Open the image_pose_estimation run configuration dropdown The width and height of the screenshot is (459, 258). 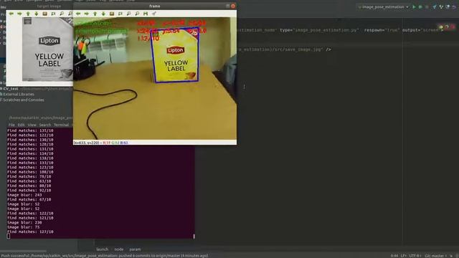click(384, 6)
